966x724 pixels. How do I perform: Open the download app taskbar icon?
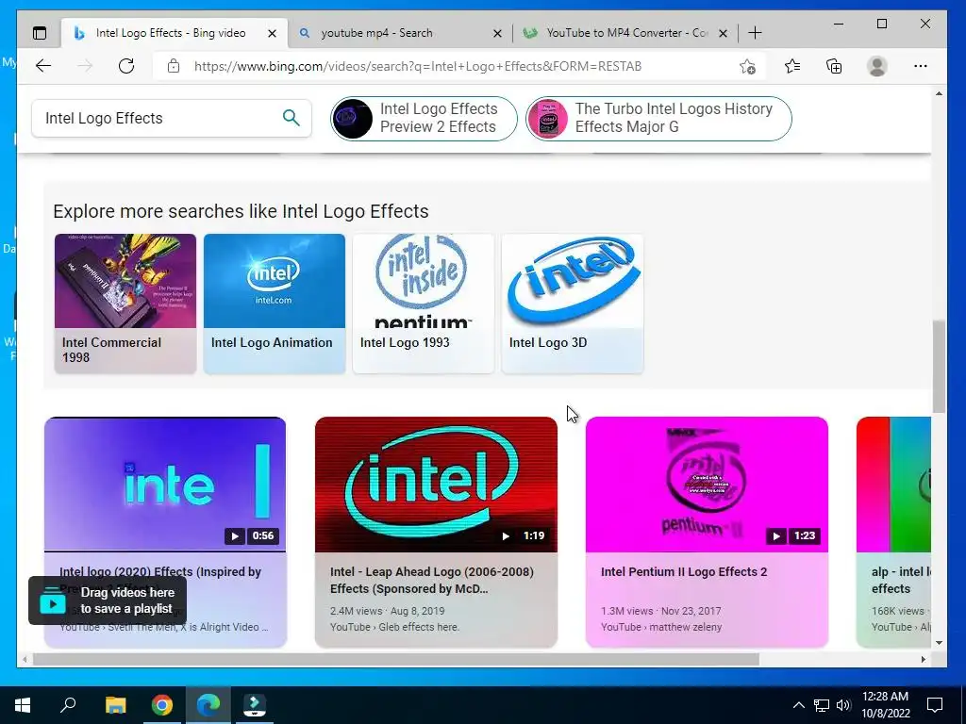click(254, 705)
